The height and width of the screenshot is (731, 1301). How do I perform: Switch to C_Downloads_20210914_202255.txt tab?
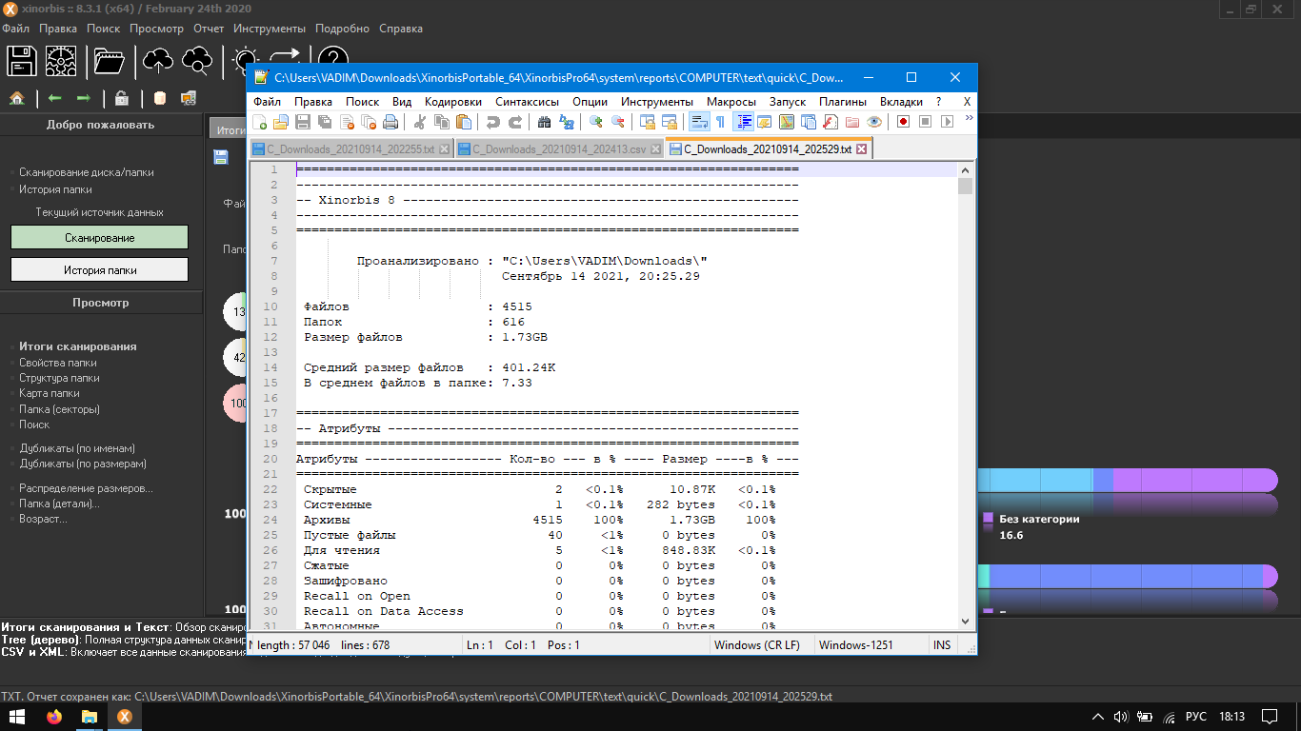coord(350,149)
